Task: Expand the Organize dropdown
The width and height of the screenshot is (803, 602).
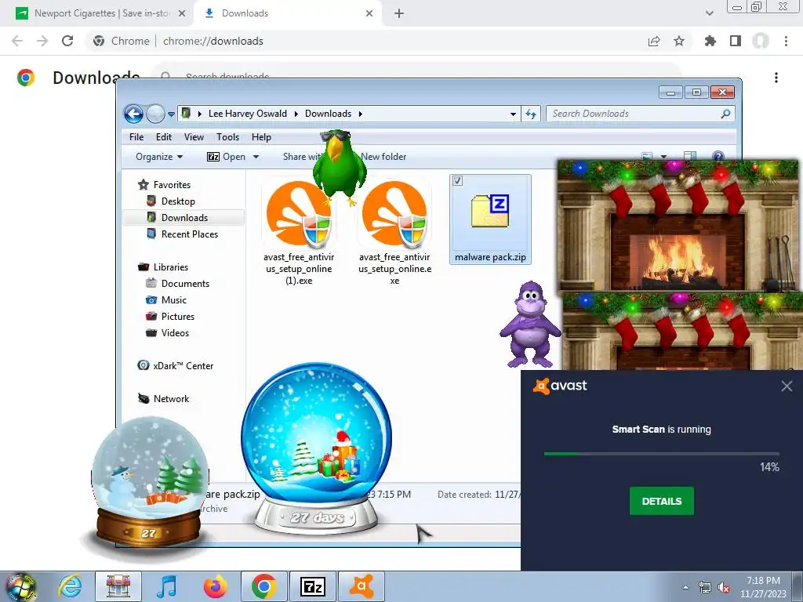Action: coord(158,157)
